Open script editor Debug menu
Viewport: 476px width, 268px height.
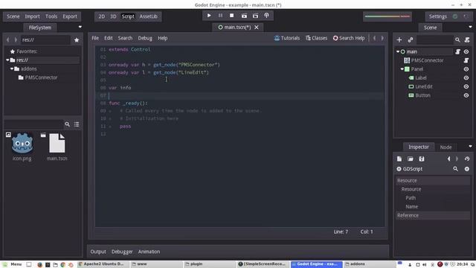pos(145,38)
